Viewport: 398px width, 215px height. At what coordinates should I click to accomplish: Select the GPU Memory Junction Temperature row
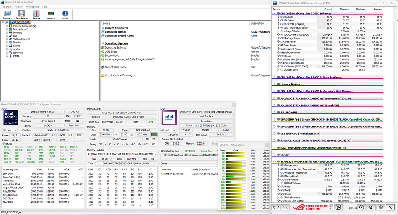pos(328,169)
